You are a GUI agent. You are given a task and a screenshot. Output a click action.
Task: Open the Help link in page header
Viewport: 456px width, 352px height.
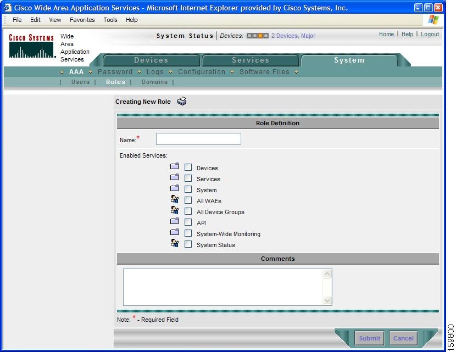(x=407, y=34)
